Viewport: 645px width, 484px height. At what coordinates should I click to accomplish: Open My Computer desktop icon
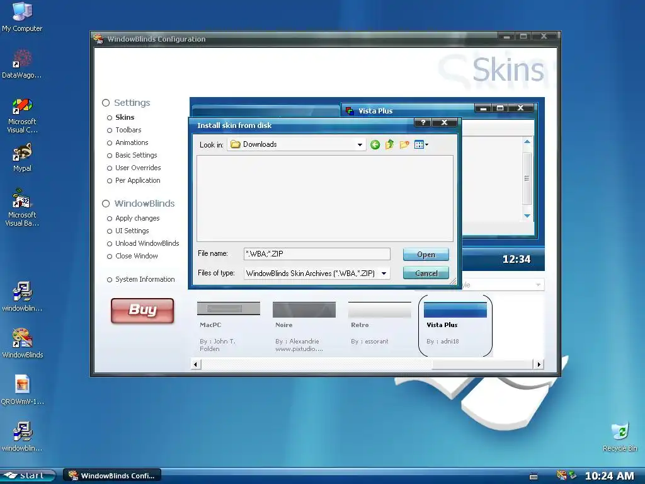coord(22,17)
